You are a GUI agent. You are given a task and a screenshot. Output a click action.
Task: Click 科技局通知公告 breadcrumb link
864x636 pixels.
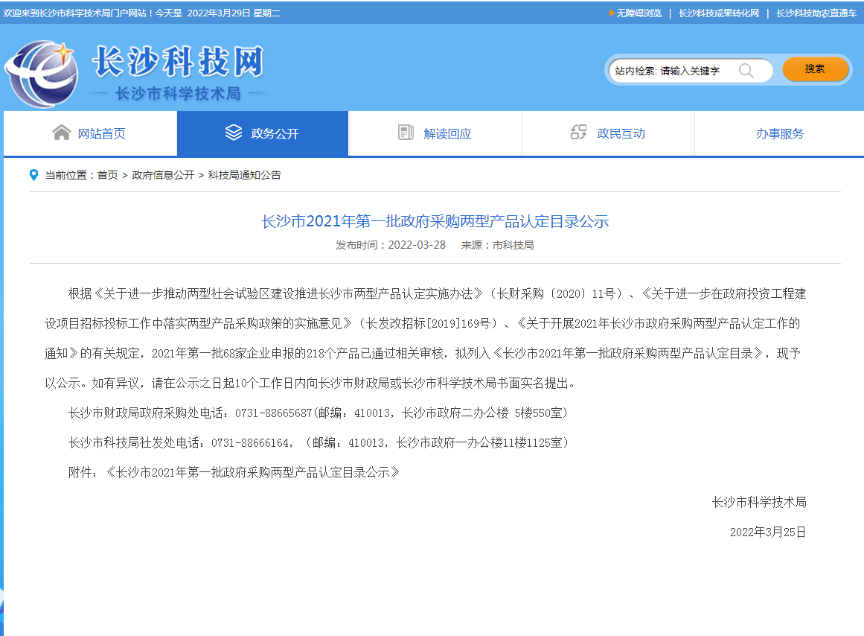click(x=244, y=175)
